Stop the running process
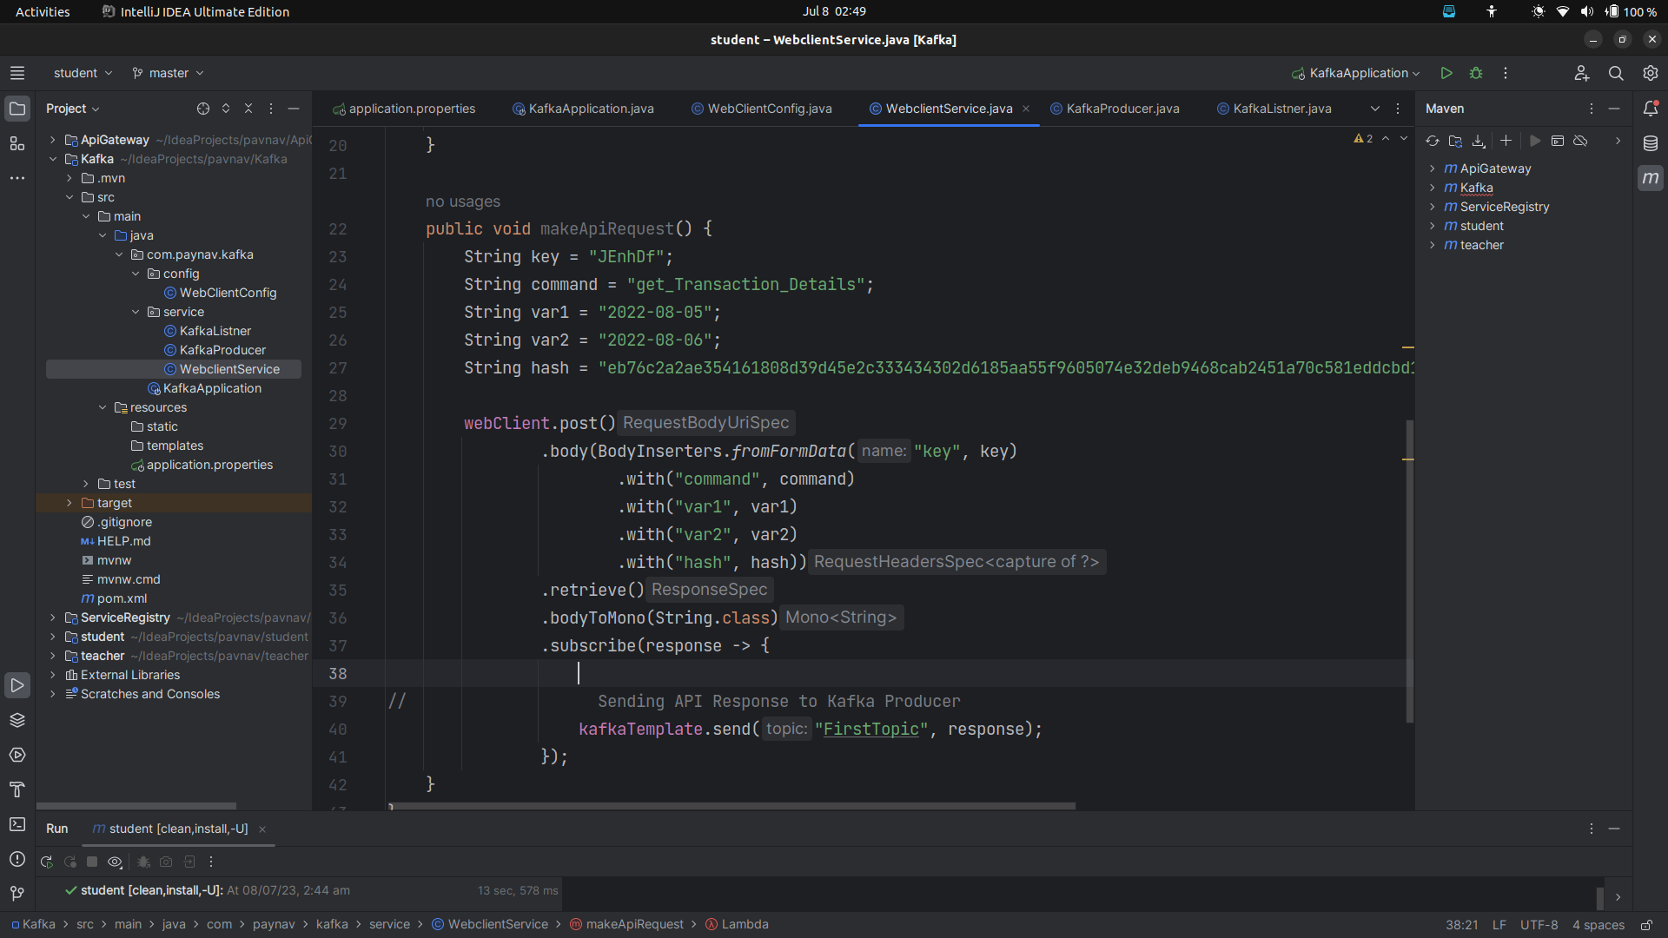Image resolution: width=1668 pixels, height=938 pixels. click(x=92, y=862)
